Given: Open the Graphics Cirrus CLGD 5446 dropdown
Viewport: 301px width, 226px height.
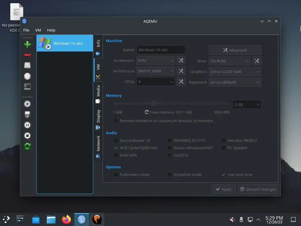Looking at the screenshot, I should [235, 72].
